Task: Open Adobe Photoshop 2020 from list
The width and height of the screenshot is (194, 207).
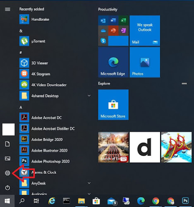Action: 55,161
